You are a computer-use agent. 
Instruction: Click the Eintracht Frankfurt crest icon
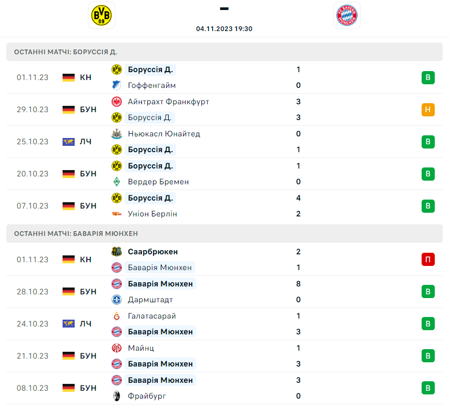[x=117, y=102]
